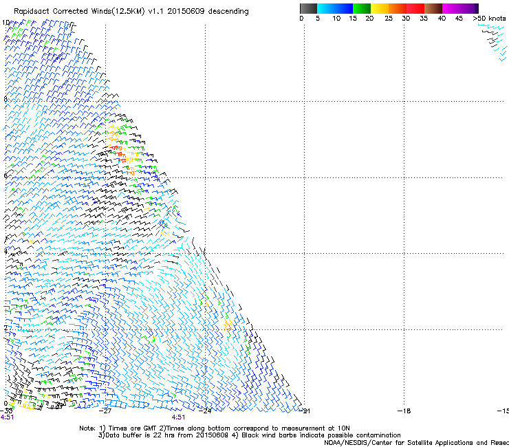Click the "-18" longitude axis label

tap(404, 411)
